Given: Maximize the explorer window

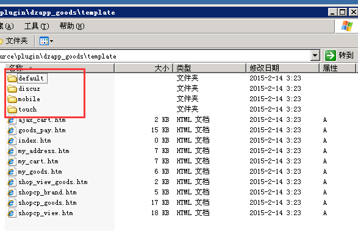Looking at the screenshot, I should click(343, 12).
